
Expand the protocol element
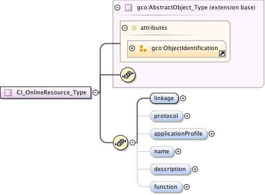click(x=187, y=116)
